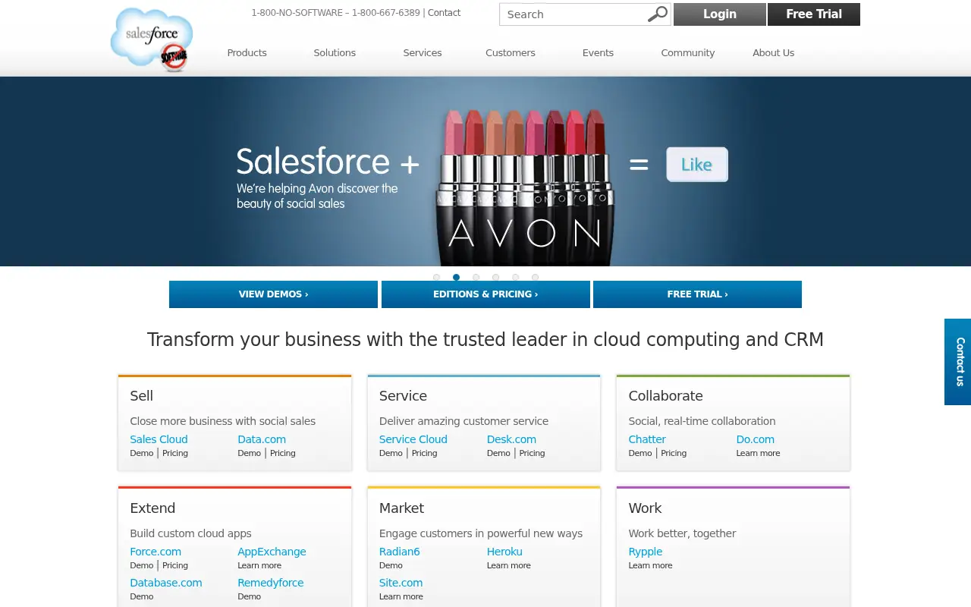Select the second carousel slide dot
Viewport: 971px width, 607px height.
click(456, 278)
